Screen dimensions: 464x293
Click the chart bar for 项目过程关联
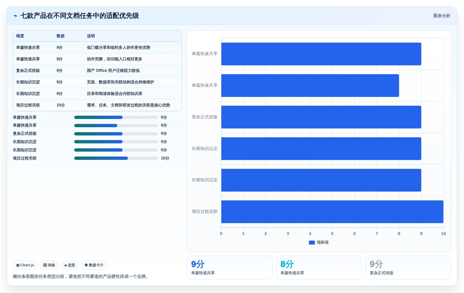pos(332,212)
